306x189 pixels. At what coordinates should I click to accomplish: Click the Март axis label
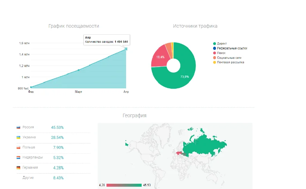click(79, 92)
